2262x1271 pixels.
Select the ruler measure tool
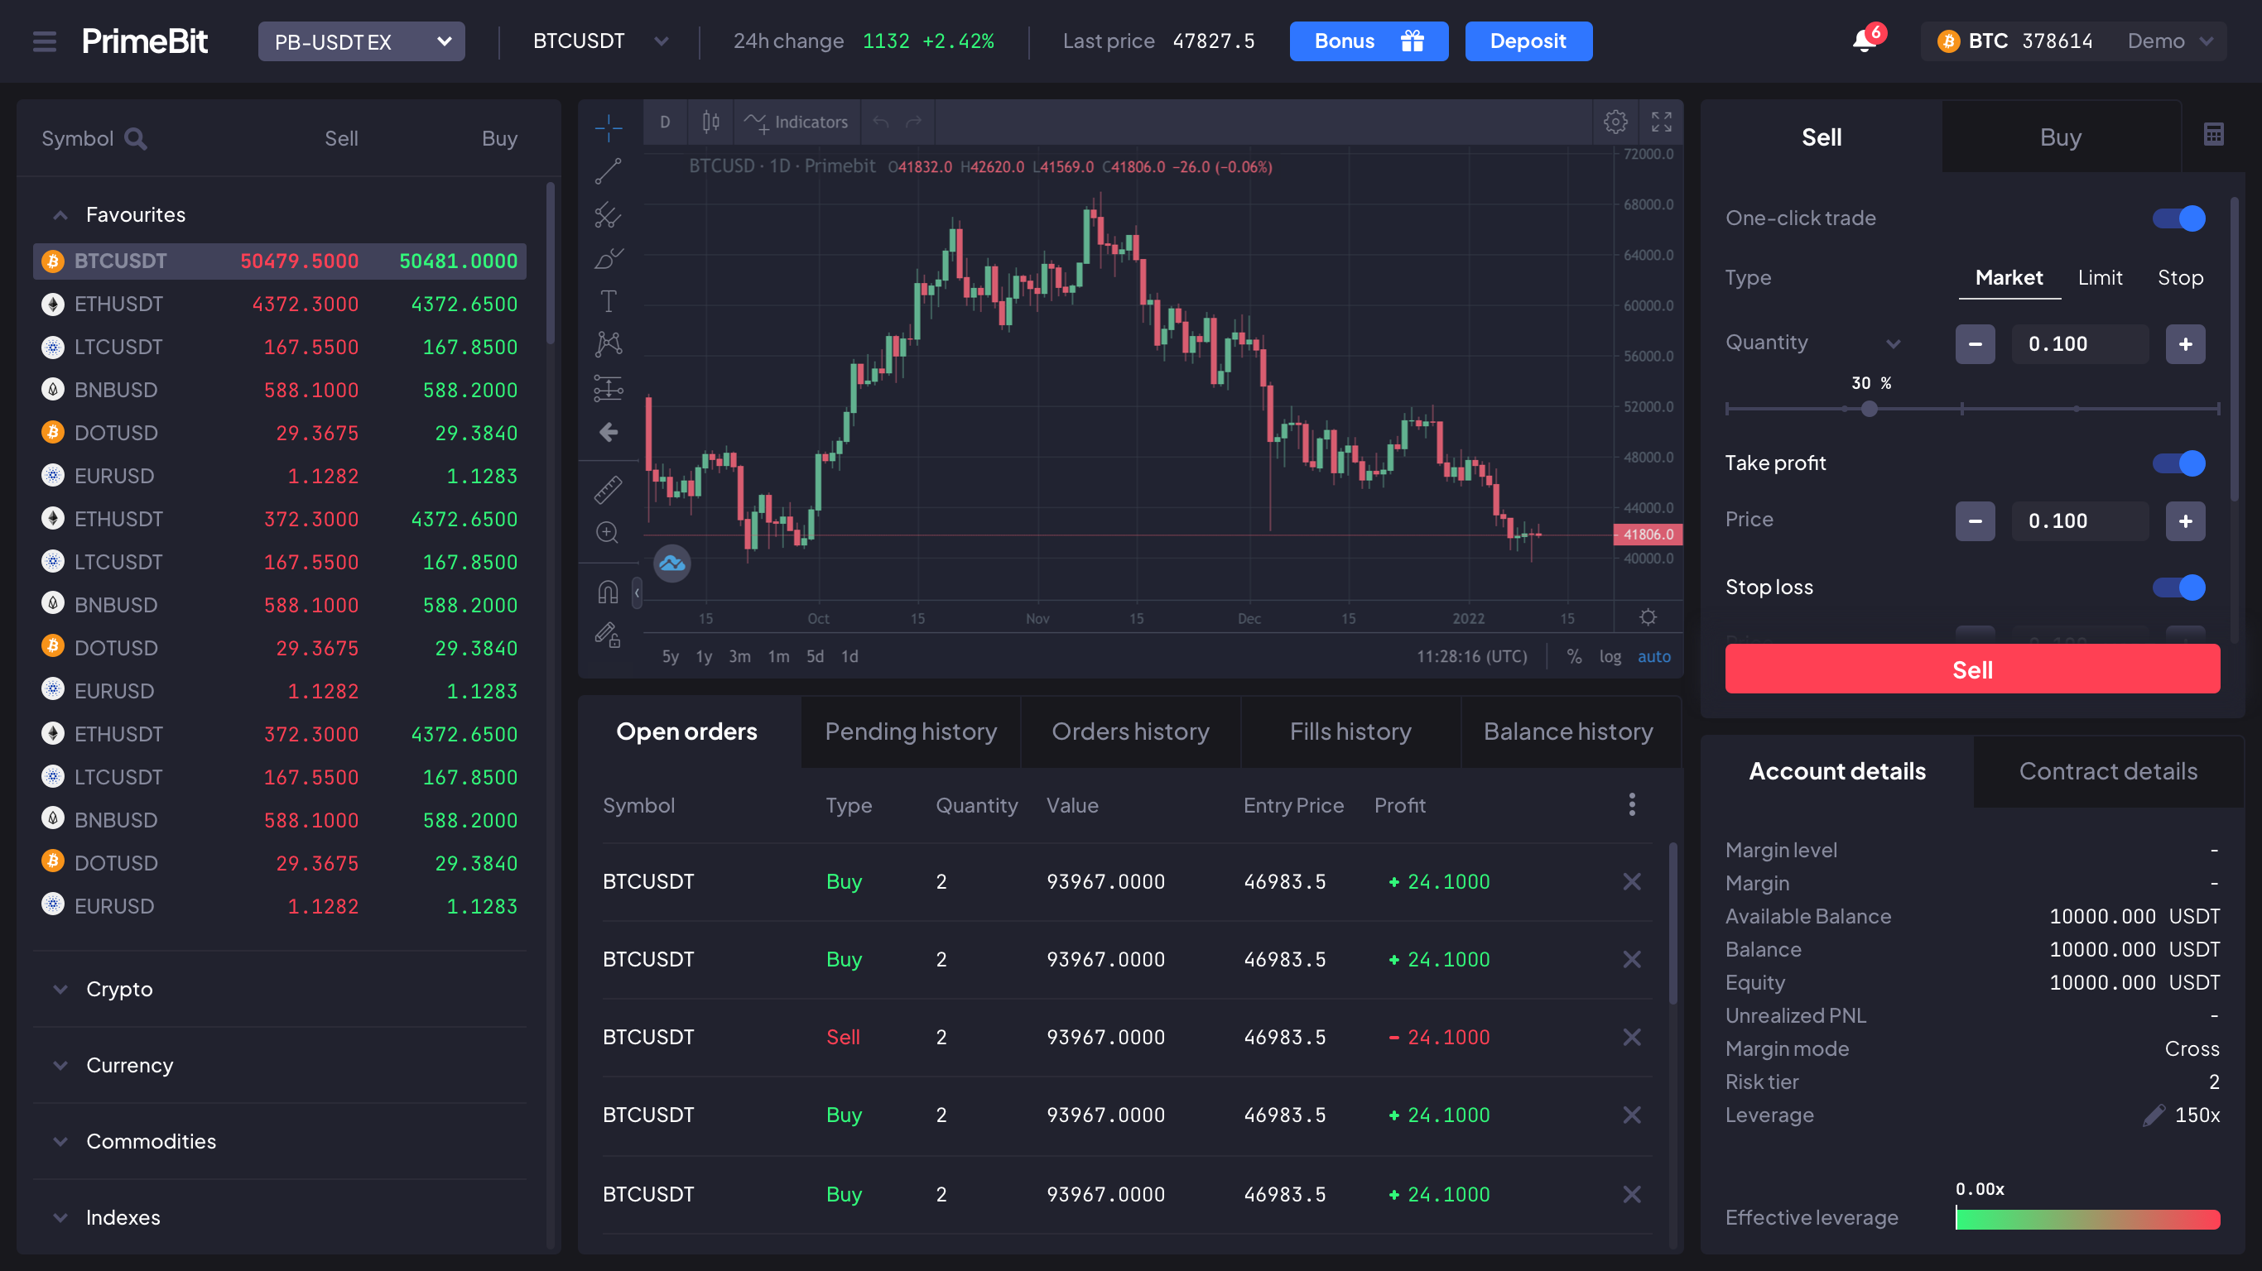[608, 489]
